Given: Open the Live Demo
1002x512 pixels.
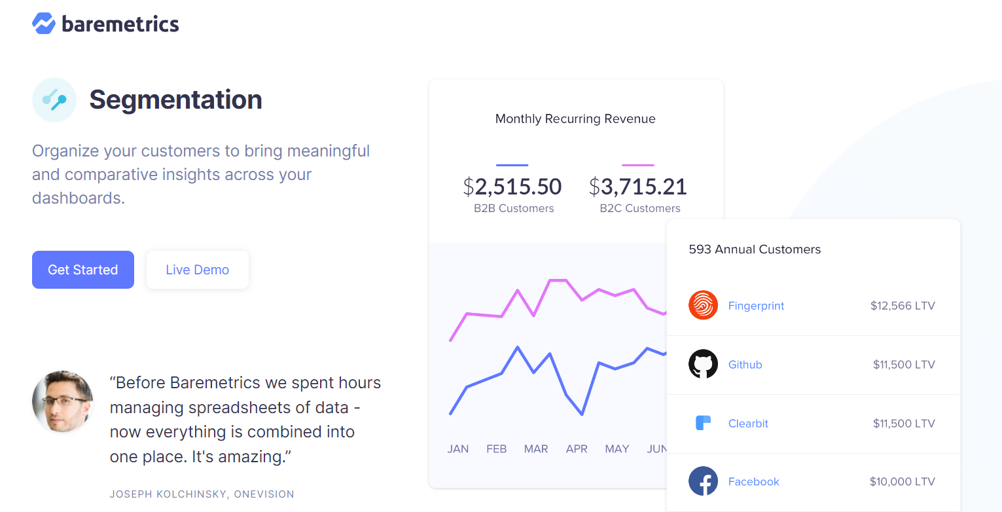Looking at the screenshot, I should point(198,270).
